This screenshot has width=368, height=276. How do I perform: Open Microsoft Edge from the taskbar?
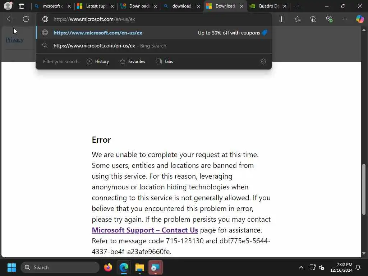click(124, 267)
